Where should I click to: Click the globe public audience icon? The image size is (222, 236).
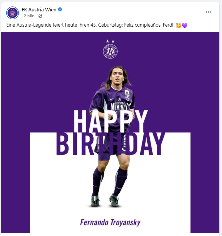[40, 16]
